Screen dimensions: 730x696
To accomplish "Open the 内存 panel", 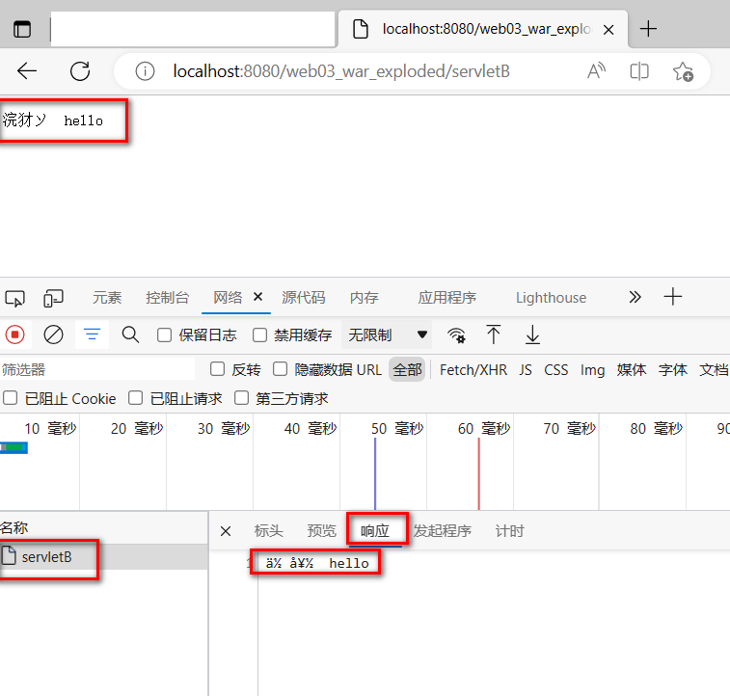I will (365, 298).
